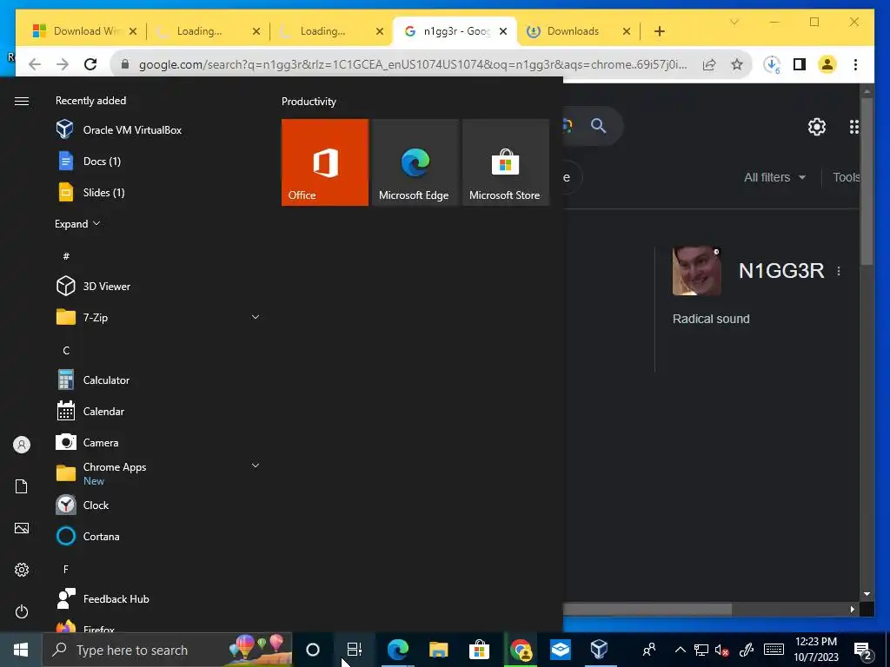
Task: Click the Microsoft Store tile
Action: coord(506,162)
